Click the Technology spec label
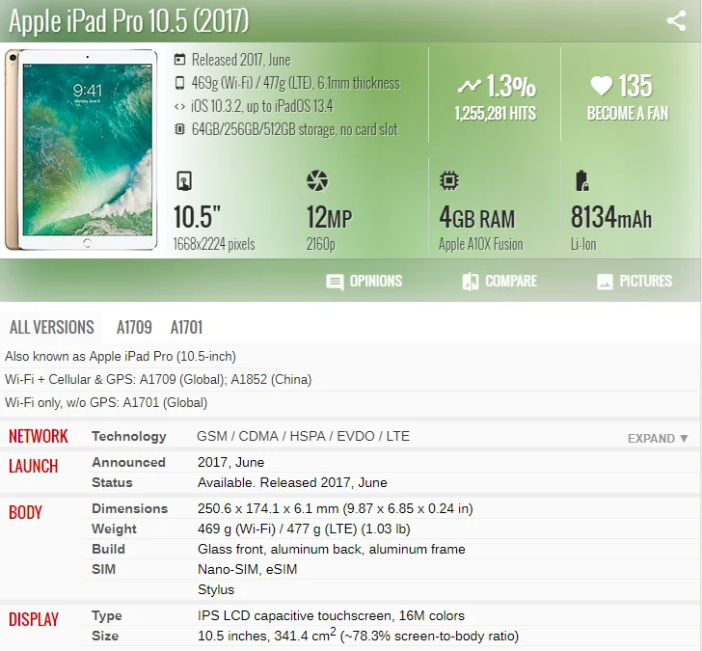Screen dimensions: 702x651 tap(129, 437)
